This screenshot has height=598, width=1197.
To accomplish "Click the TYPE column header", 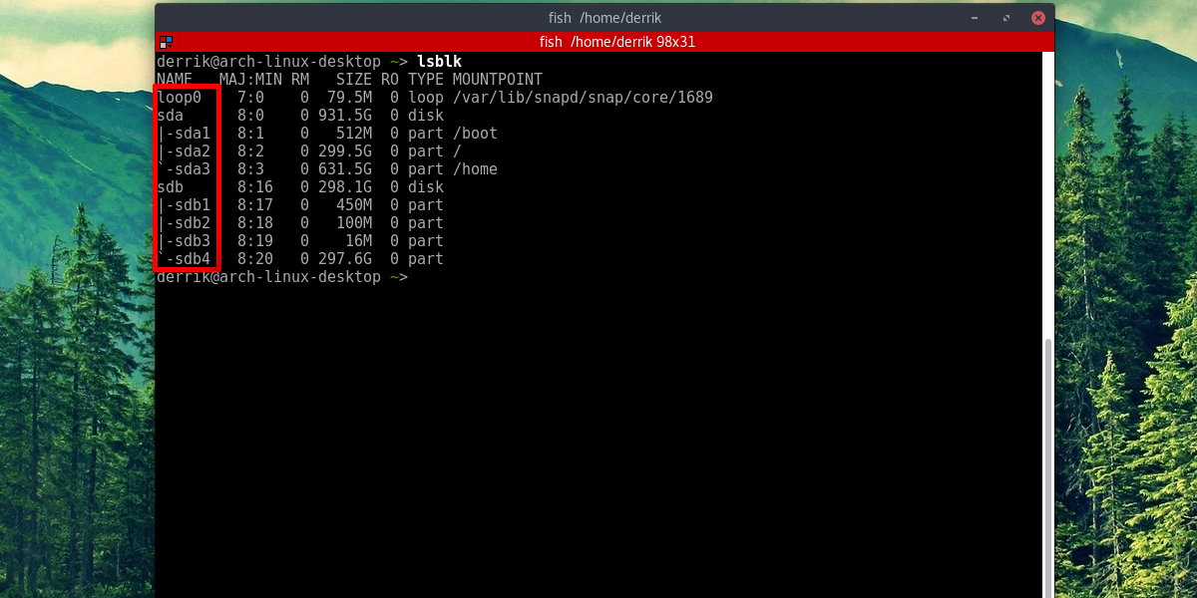I will [x=426, y=80].
